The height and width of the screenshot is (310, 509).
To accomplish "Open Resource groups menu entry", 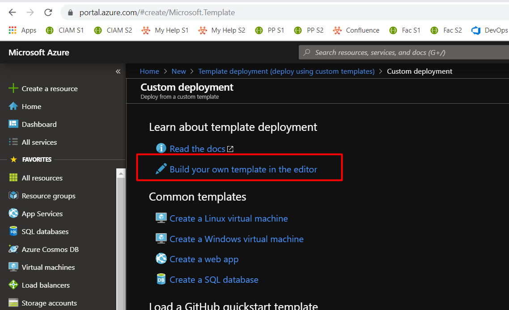I will click(48, 196).
